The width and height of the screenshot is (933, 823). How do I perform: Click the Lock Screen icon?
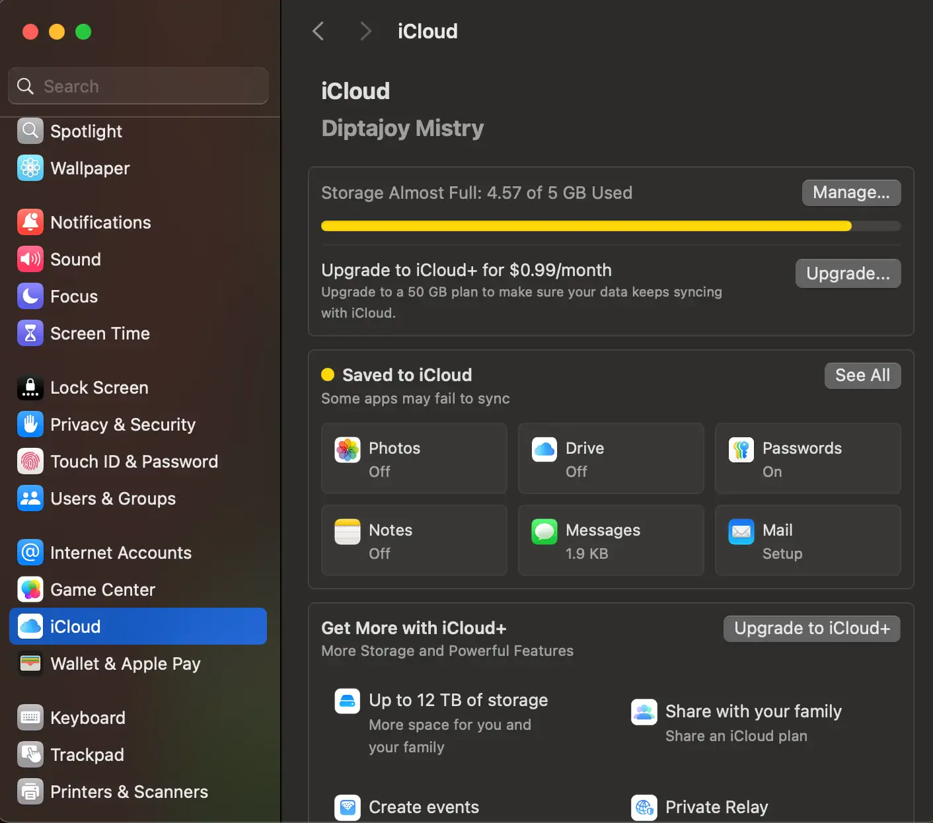[x=30, y=387]
